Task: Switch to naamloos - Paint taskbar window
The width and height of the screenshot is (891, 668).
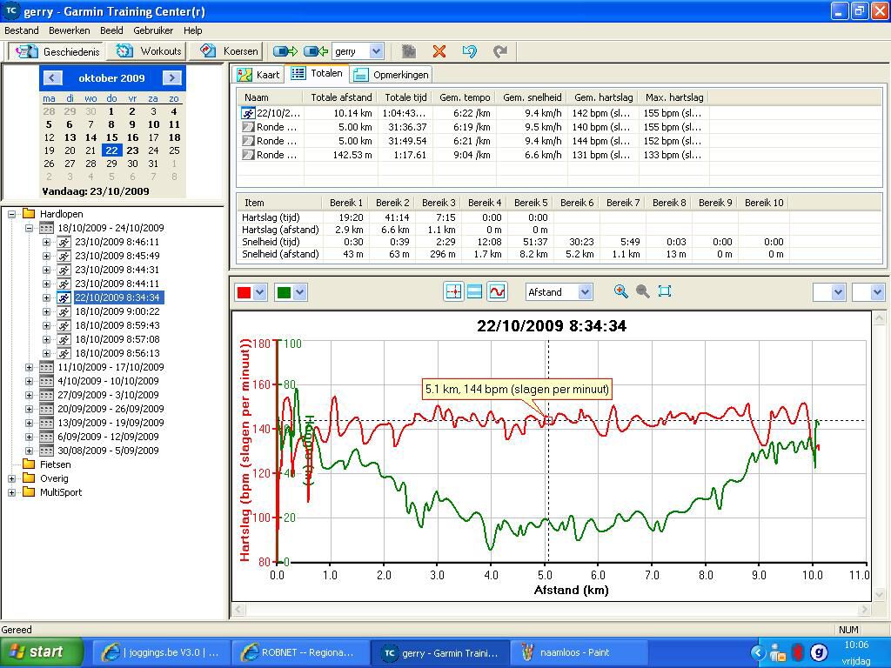Action: pyautogui.click(x=579, y=653)
